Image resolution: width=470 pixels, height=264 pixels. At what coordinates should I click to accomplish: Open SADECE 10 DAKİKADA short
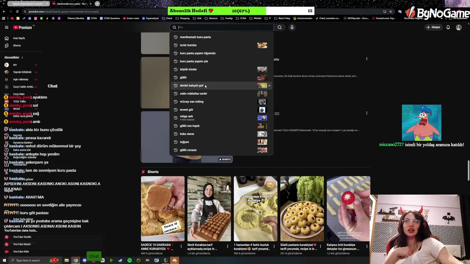(163, 208)
